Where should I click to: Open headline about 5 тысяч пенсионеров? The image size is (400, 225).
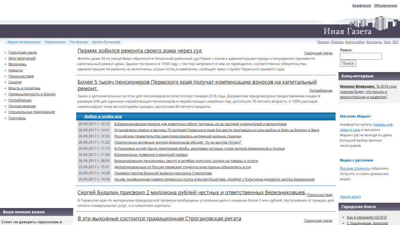[x=197, y=85]
